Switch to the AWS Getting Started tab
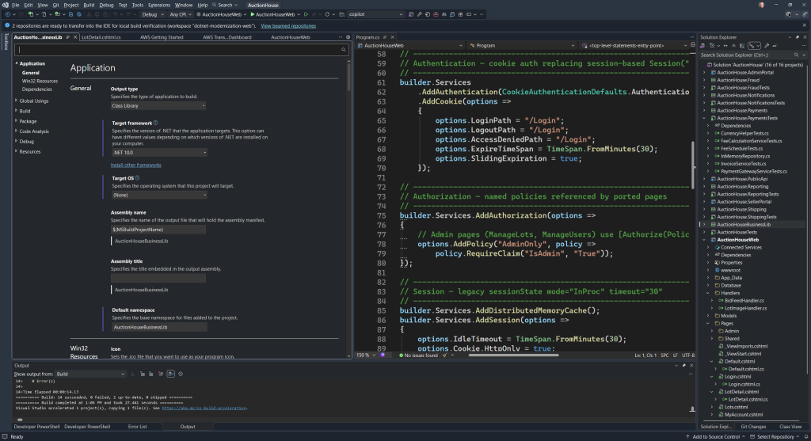Image resolution: width=811 pixels, height=441 pixels. (x=162, y=37)
